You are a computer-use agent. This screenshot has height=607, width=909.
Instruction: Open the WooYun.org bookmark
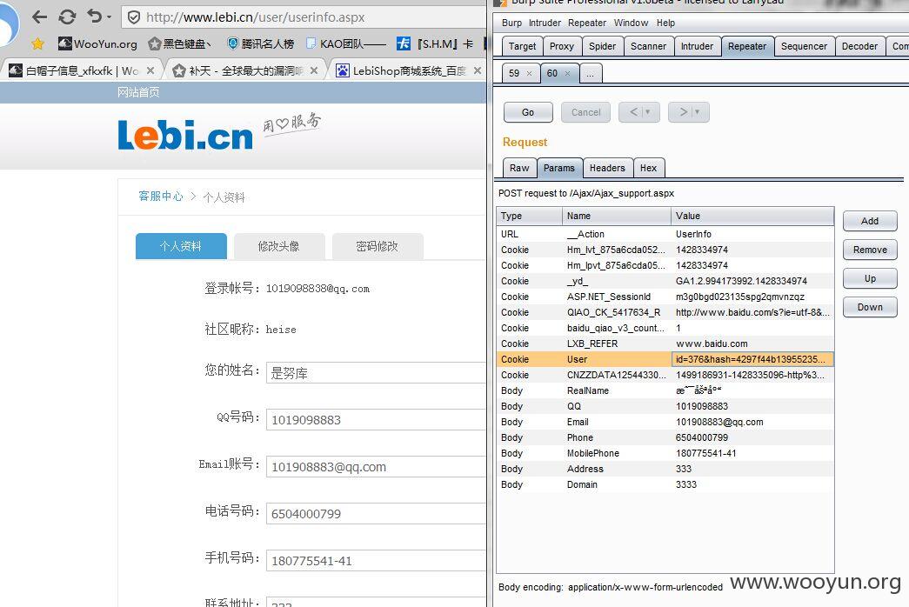tap(98, 43)
